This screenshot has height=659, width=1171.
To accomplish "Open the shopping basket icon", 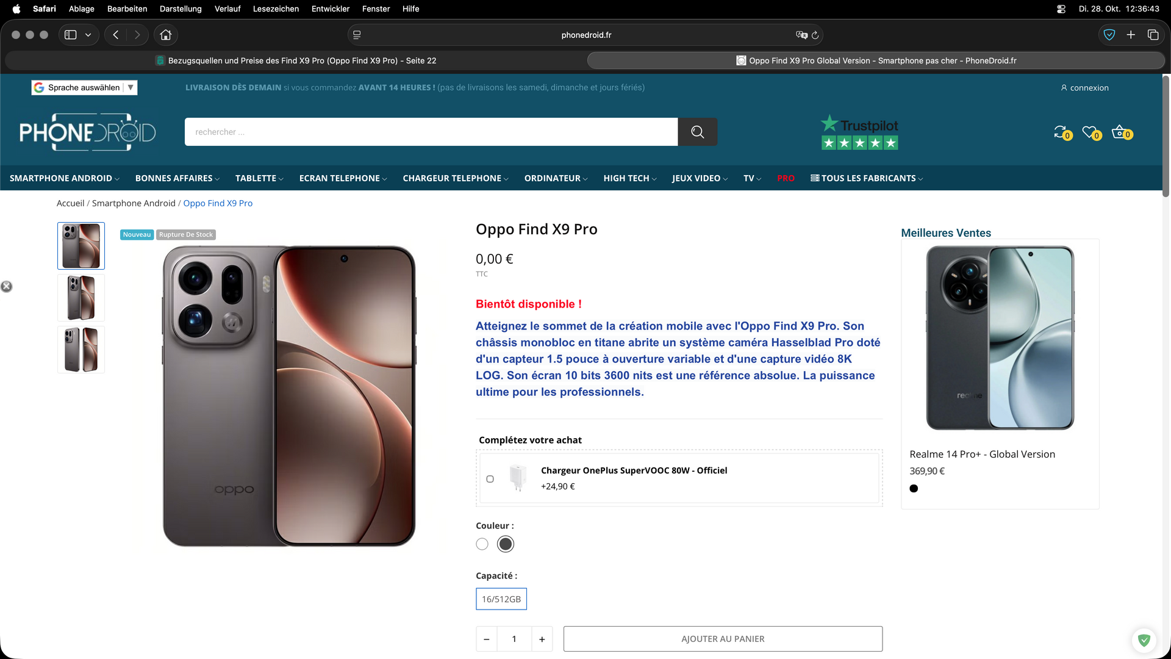I will (x=1120, y=132).
